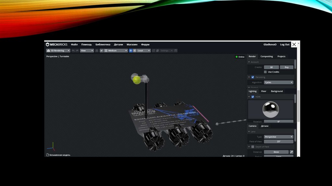This screenshot has height=186, width=332.
Task: Click the undo arrow in toolbar
Action: point(73,51)
